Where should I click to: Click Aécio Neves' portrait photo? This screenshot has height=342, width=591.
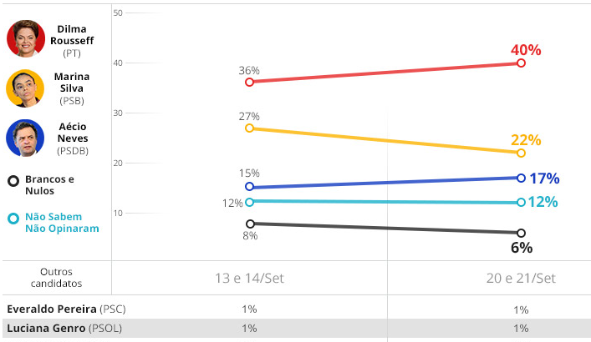click(25, 138)
